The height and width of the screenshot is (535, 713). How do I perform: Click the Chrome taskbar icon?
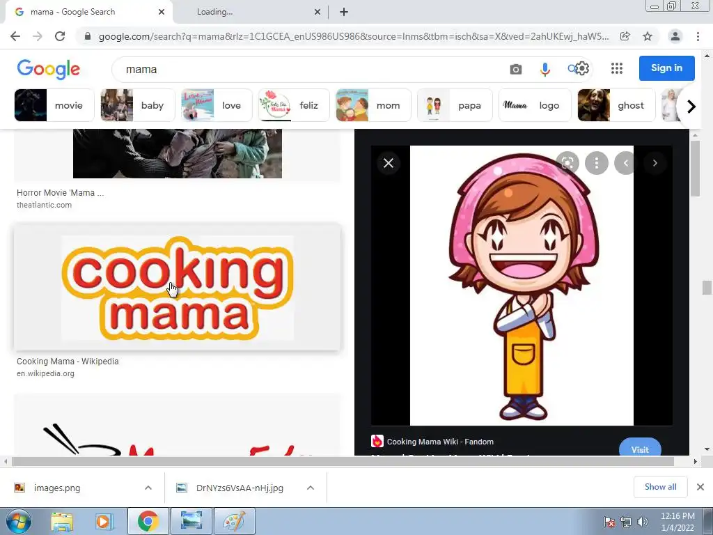click(148, 521)
